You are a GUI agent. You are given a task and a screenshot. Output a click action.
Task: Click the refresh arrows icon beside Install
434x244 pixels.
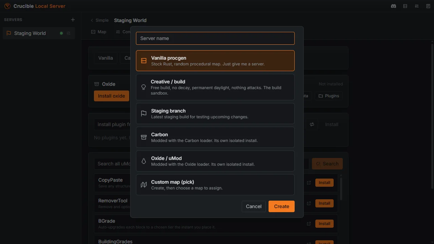312,124
